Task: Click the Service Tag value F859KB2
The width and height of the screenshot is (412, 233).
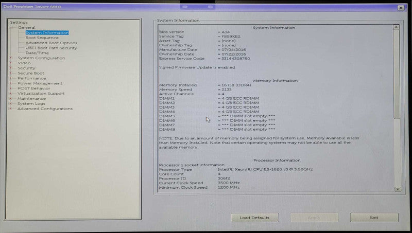Action: click(231, 37)
